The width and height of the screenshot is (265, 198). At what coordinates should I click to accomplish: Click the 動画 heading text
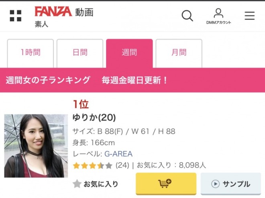tap(84, 12)
